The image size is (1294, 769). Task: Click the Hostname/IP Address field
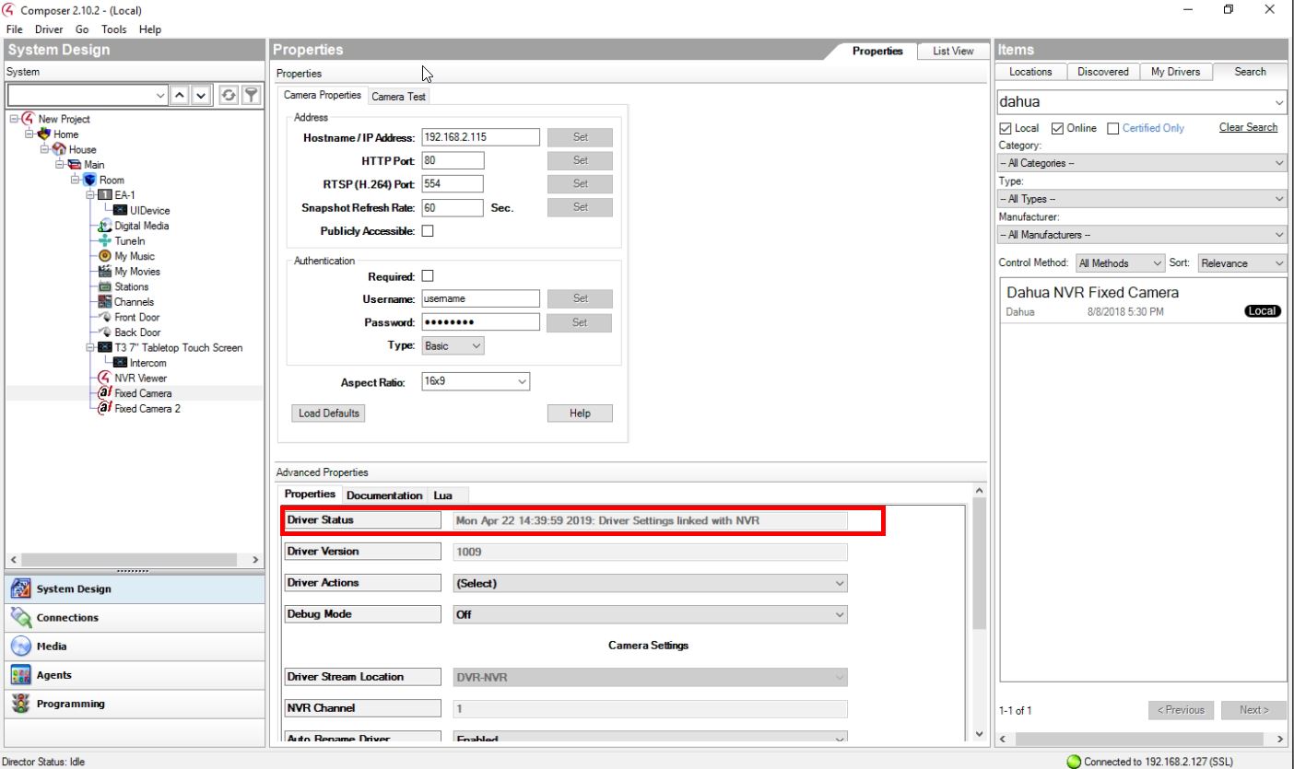point(480,137)
